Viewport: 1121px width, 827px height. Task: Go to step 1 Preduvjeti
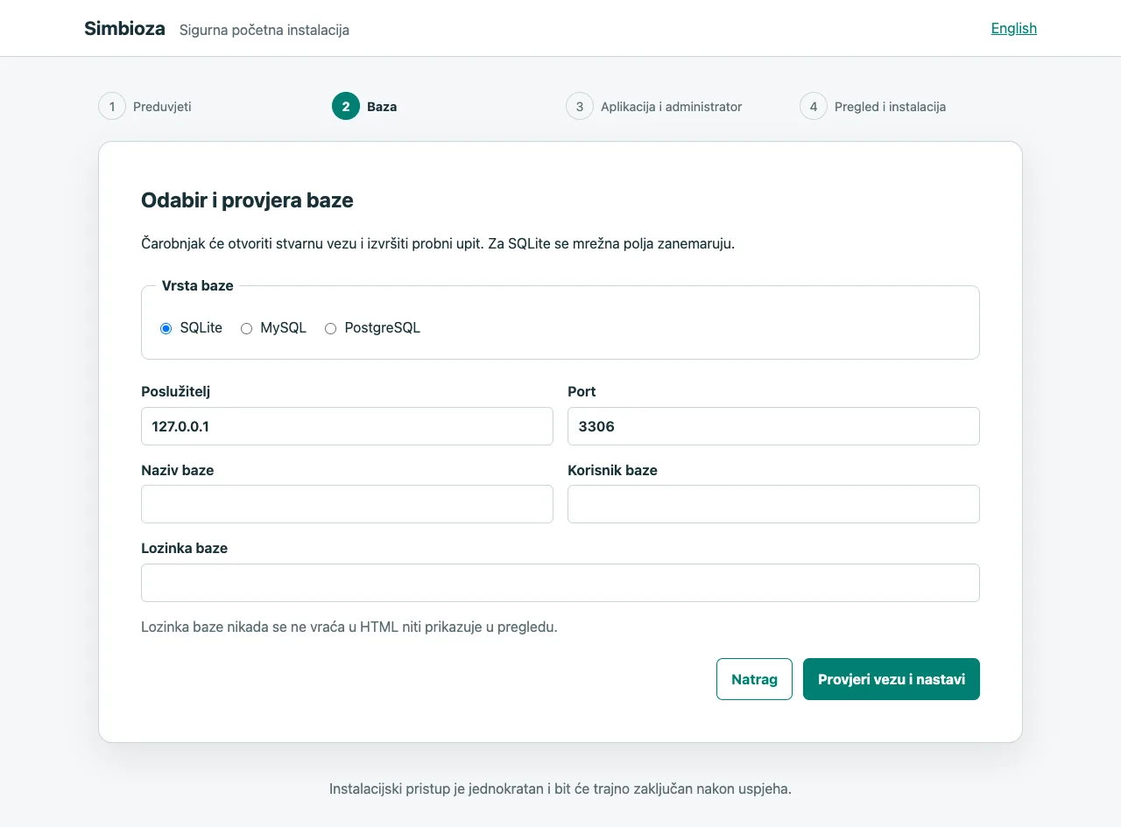pos(145,107)
